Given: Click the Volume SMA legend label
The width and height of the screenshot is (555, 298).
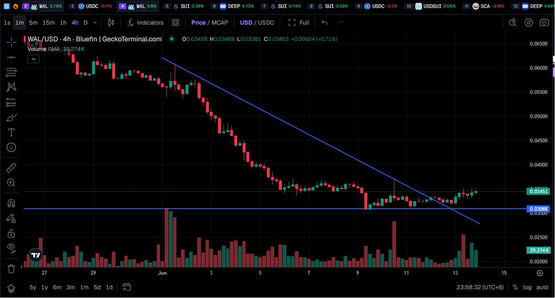Looking at the screenshot, I should tap(44, 49).
